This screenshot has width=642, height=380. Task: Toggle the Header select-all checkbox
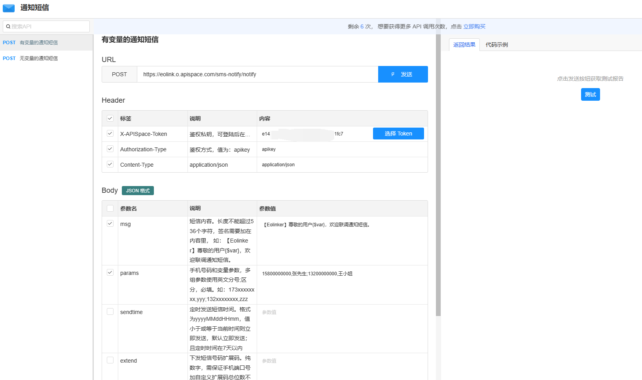pyautogui.click(x=110, y=118)
